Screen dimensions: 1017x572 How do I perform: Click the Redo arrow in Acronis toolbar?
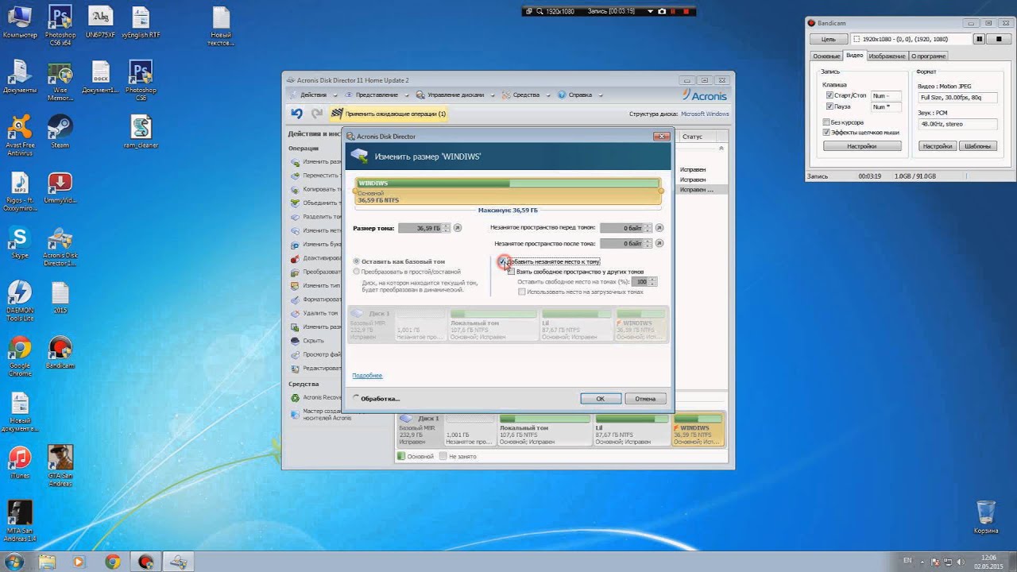tap(317, 114)
